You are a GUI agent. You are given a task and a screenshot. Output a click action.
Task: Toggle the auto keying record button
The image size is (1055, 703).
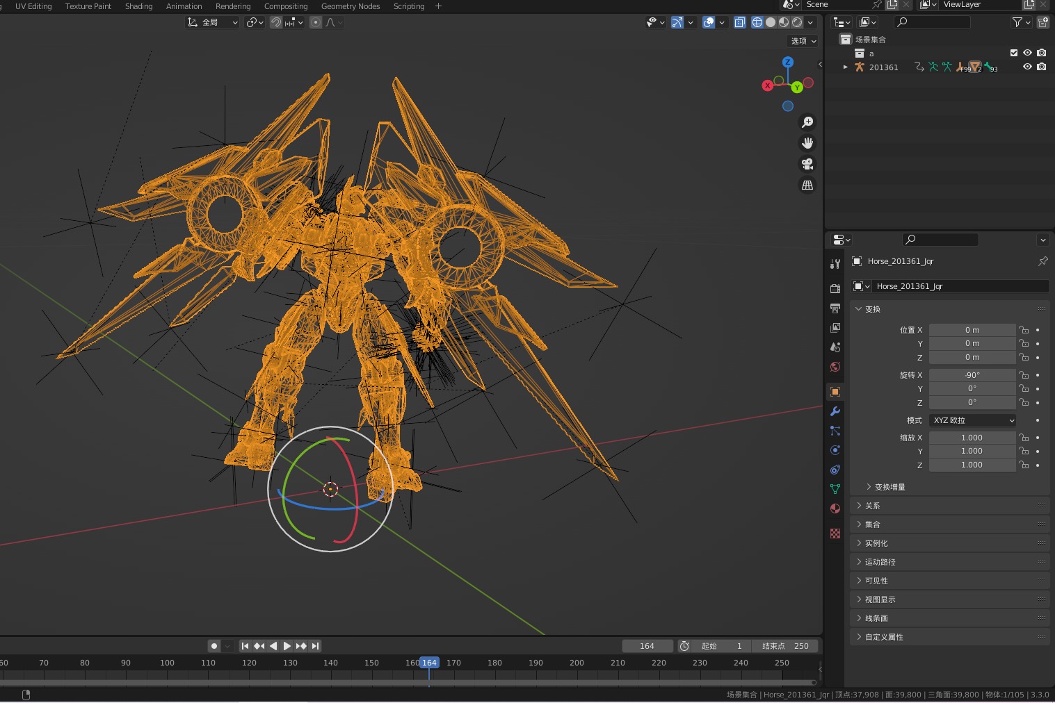(x=214, y=646)
